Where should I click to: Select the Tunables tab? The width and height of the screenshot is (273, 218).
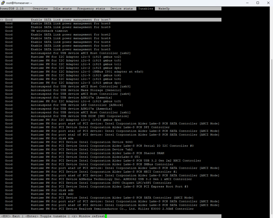click(146, 8)
